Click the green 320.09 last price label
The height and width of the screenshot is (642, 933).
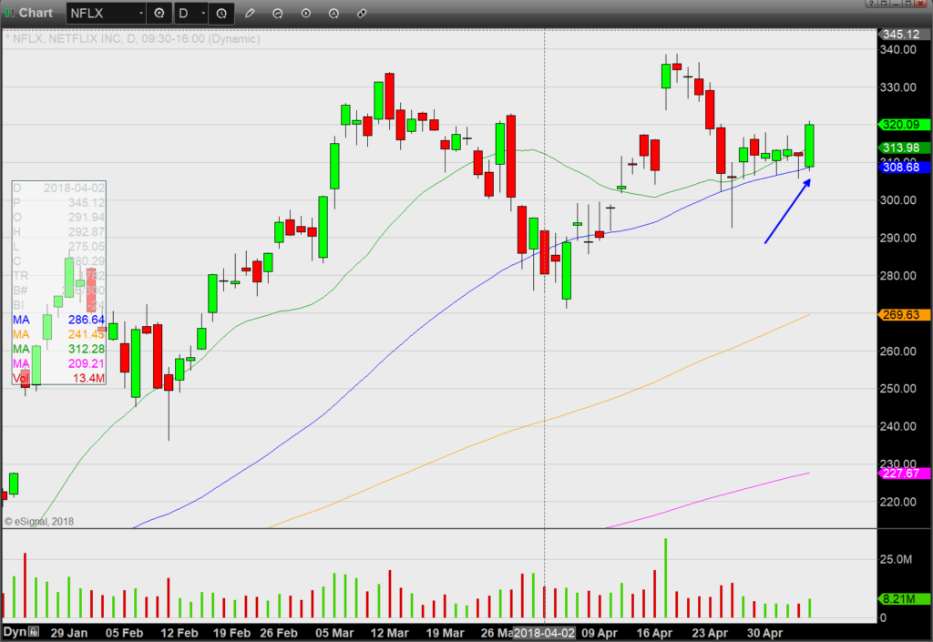(x=904, y=124)
